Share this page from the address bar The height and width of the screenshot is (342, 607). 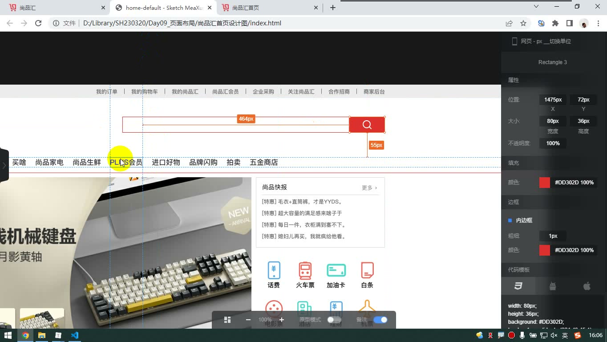coord(509,23)
